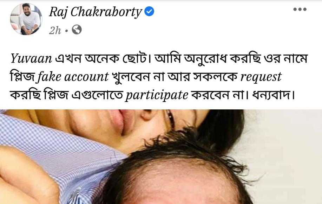Viewport: 322px width, 204px height.
Task: Click the blue verified badge icon
Action: click(x=149, y=11)
